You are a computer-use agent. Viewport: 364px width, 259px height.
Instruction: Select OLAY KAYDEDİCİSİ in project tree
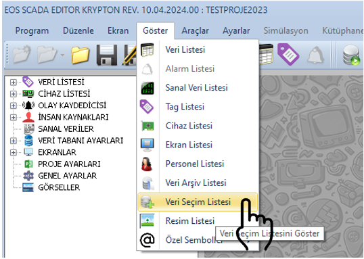point(72,105)
